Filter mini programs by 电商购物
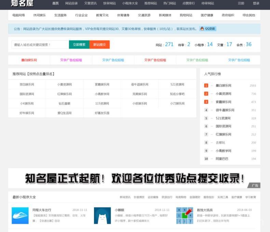The image size is (270, 232). pos(181,197)
